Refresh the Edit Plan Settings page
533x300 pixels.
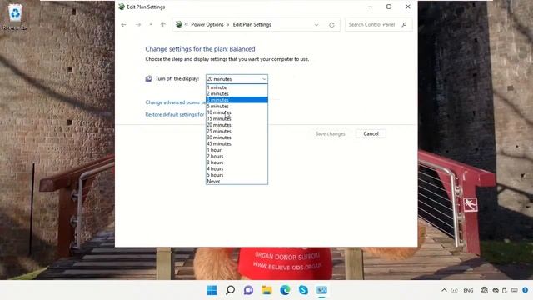[331, 25]
